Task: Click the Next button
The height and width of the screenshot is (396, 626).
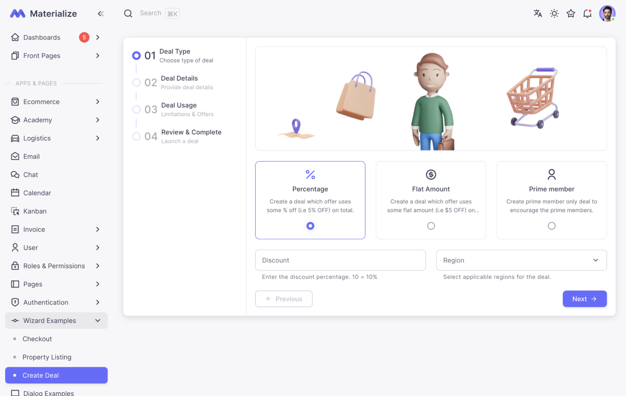Action: [x=584, y=299]
